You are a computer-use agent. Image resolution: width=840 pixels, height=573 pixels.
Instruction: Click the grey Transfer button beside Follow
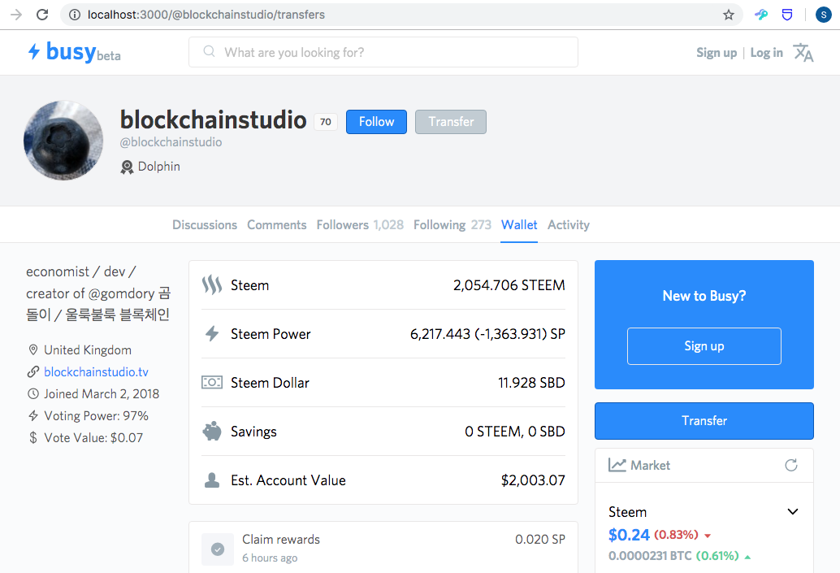tap(451, 122)
